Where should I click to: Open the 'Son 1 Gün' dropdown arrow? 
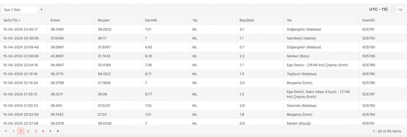coord(41,10)
